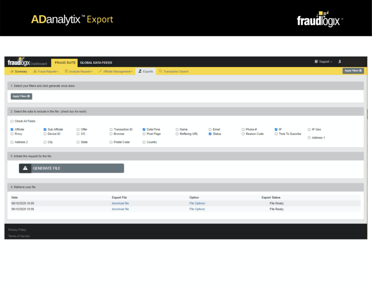
Task: Check the Pixel Page checkbox
Action: point(144,134)
